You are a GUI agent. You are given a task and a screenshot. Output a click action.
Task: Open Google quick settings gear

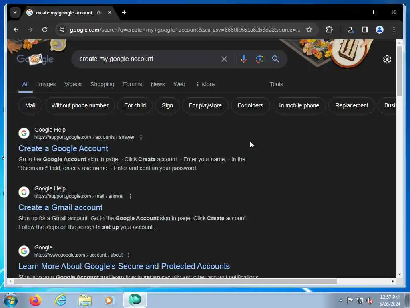[x=387, y=59]
